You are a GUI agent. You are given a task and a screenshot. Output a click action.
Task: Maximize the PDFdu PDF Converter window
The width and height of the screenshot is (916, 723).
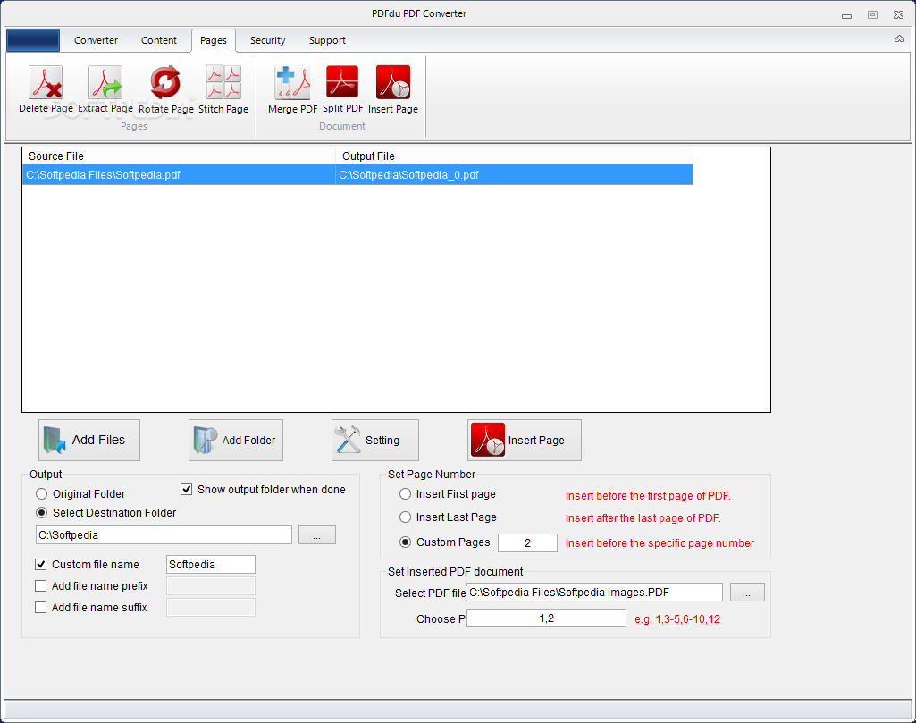point(872,14)
